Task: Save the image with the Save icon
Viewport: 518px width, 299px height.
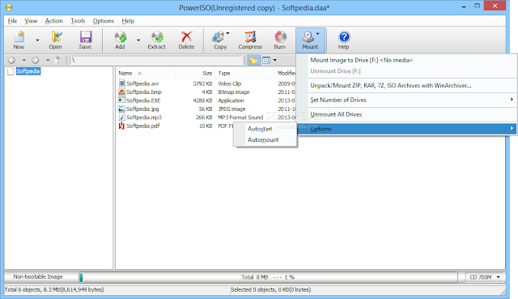Action: (85, 40)
